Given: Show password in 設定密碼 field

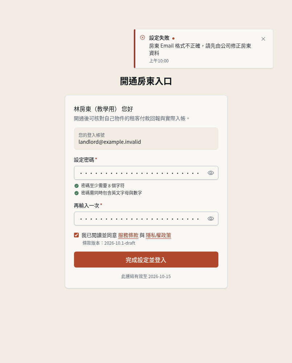Looking at the screenshot, I should [x=210, y=173].
